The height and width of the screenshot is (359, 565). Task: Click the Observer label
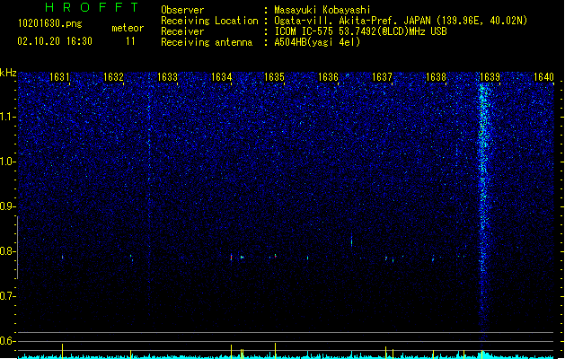182,10
